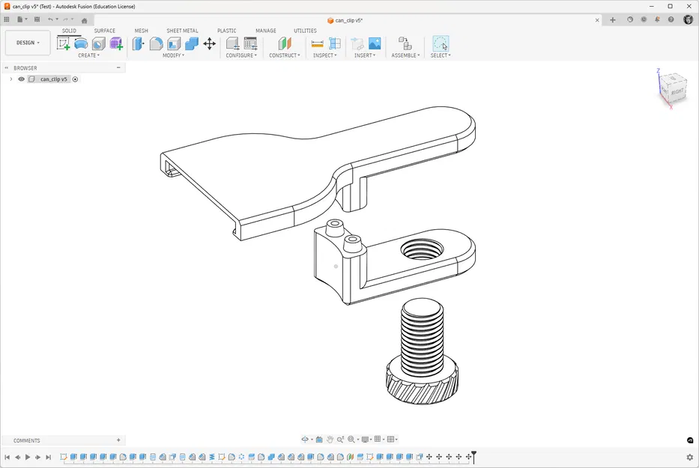
Task: Open the display settings dropdown
Action: point(365,439)
